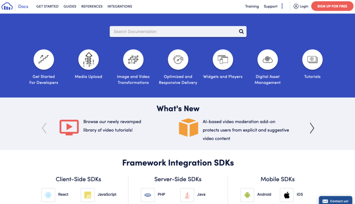The height and width of the screenshot is (204, 355).
Task: Open Image and Video Transformations icon
Action: pos(133,59)
